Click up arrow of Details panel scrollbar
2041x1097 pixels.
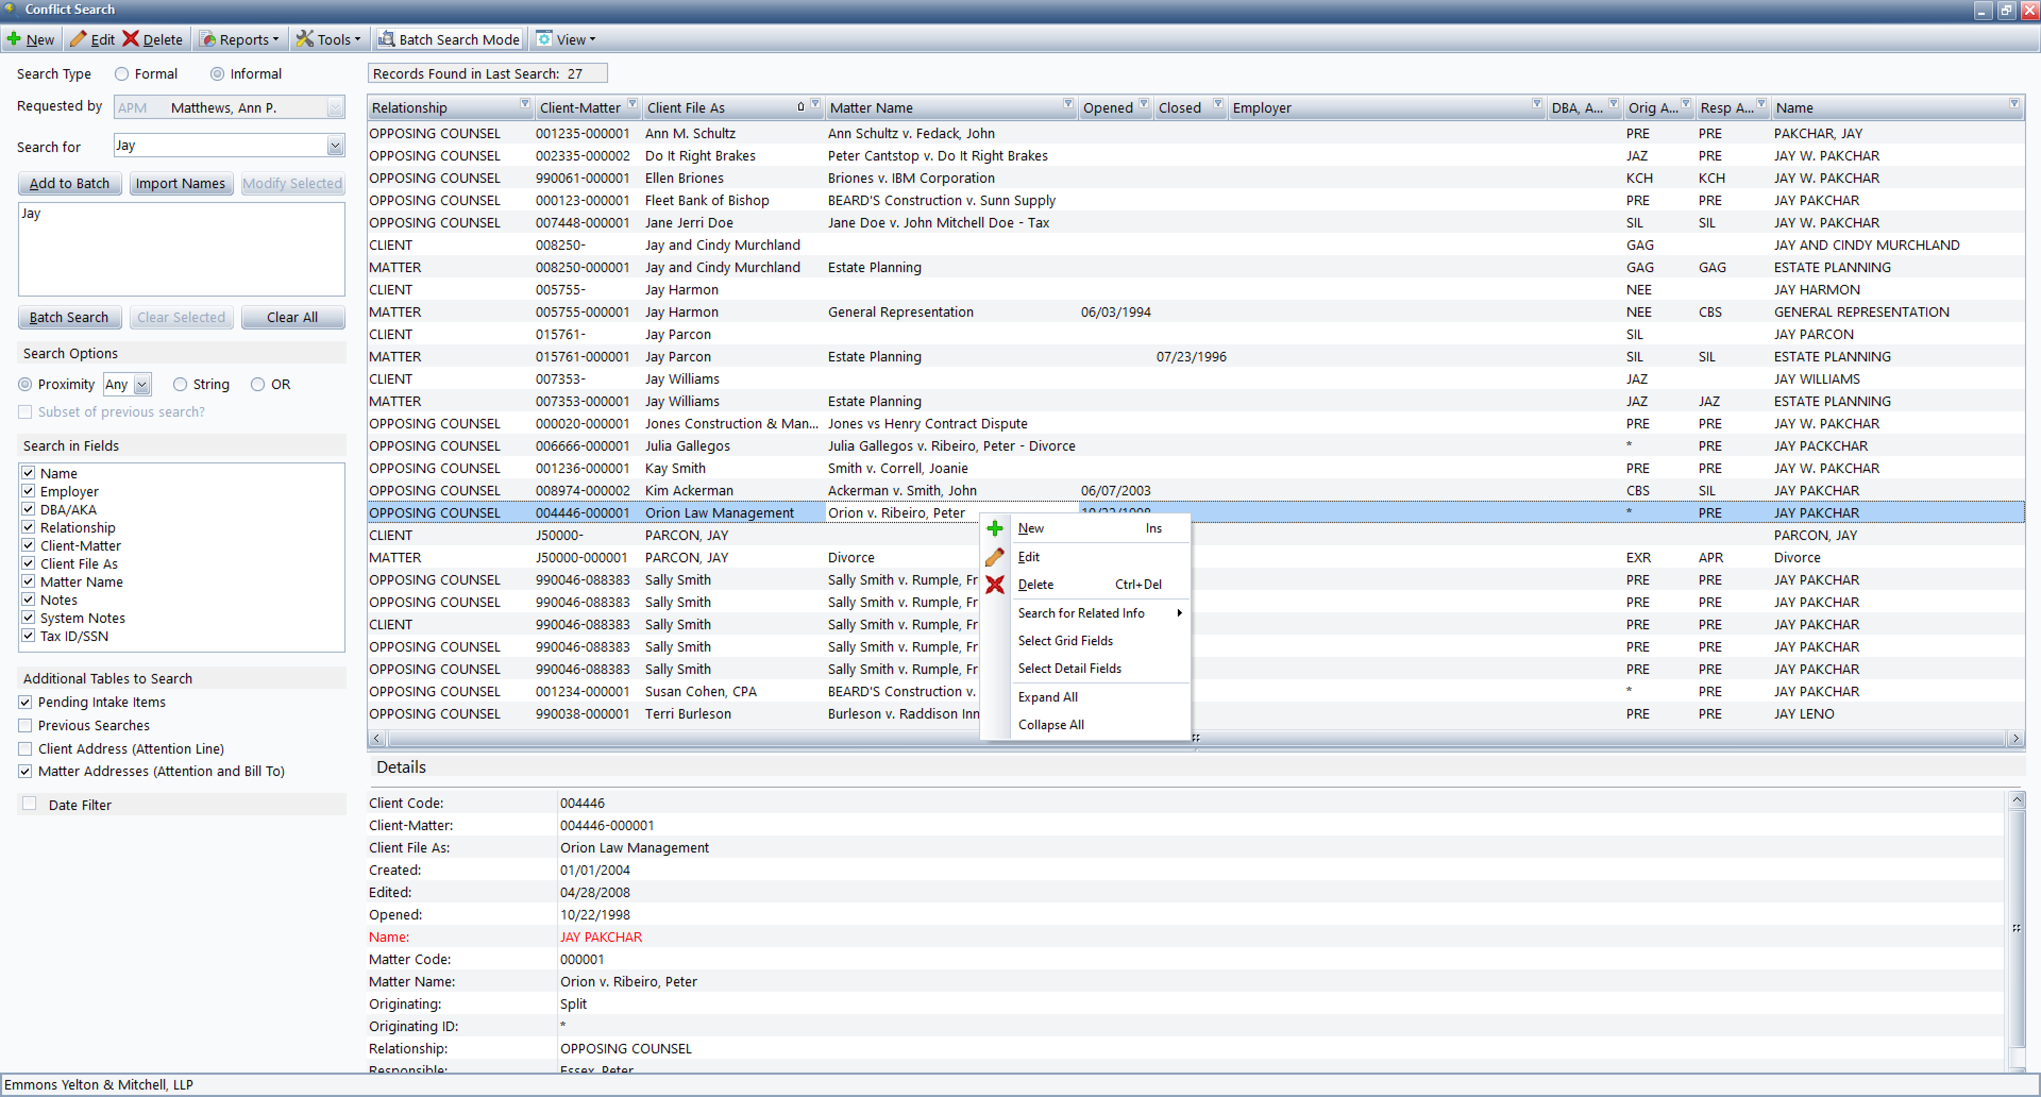tap(2017, 800)
